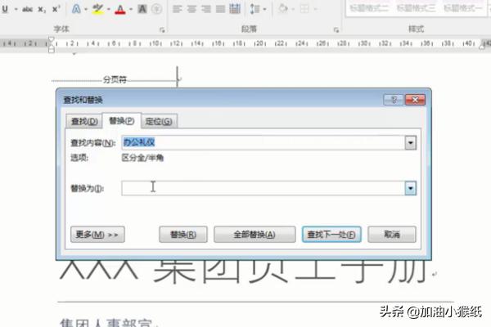Expand text effects dropdown arrow
491x327 pixels.
click(86, 9)
